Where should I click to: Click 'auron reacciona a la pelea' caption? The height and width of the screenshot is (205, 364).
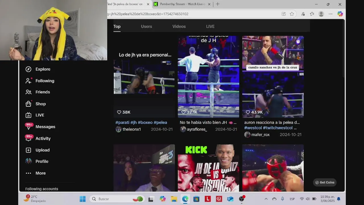point(272,122)
